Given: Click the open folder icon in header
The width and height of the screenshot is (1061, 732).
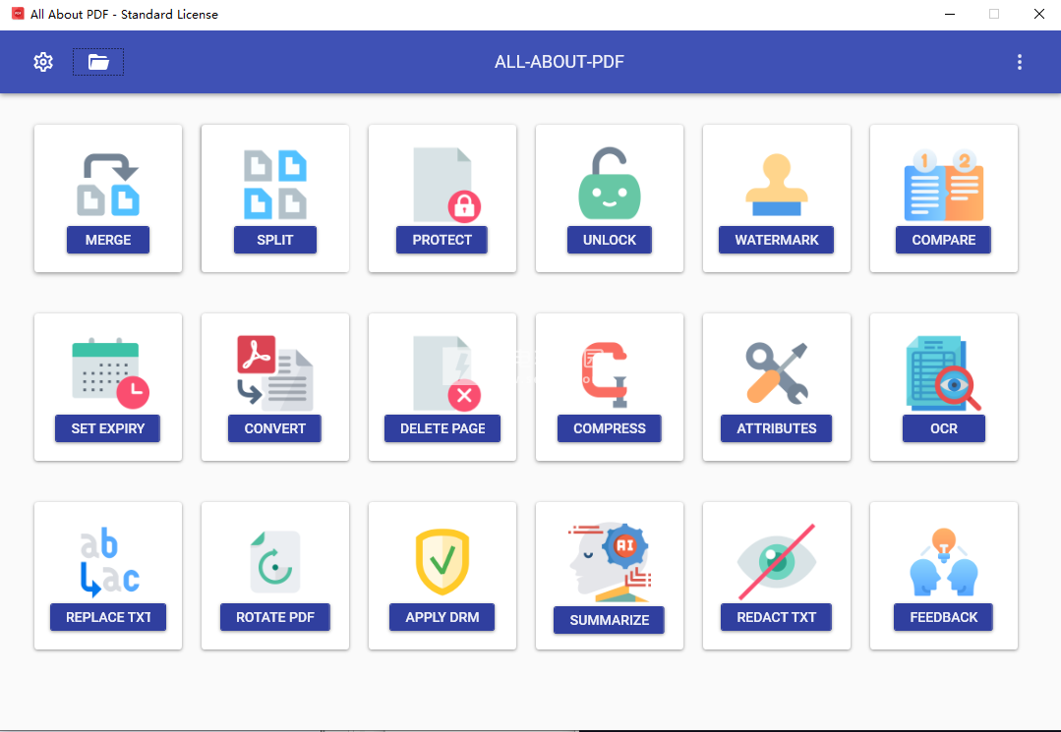Looking at the screenshot, I should (x=98, y=62).
